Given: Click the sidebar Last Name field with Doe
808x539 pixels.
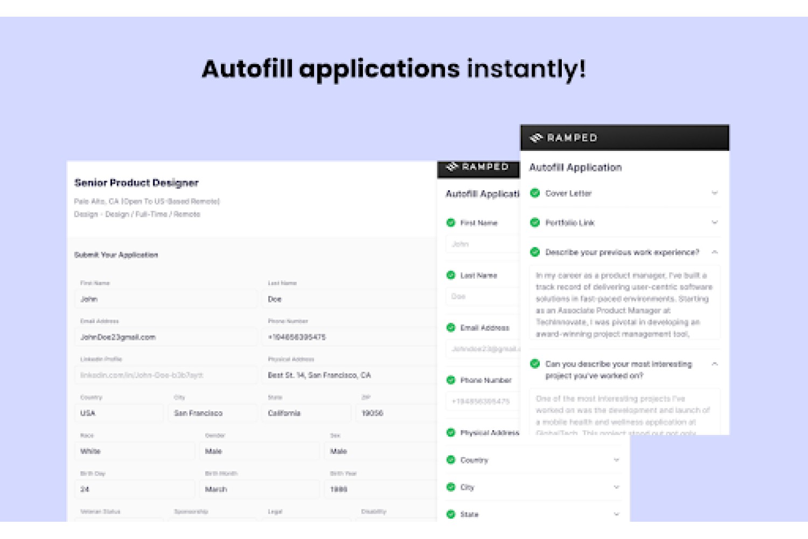Looking at the screenshot, I should (483, 296).
